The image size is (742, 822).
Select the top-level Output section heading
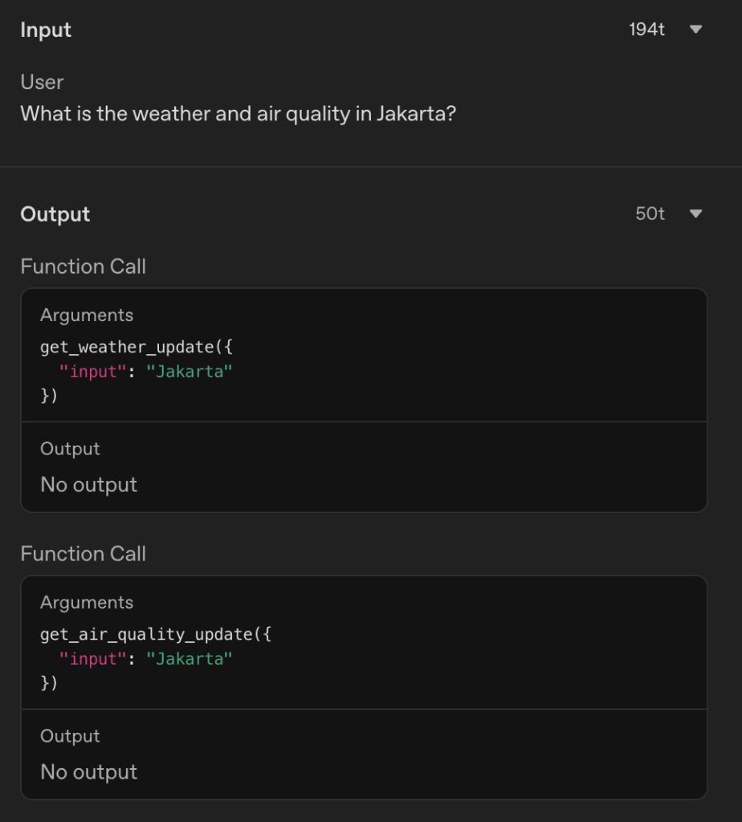[x=55, y=214]
